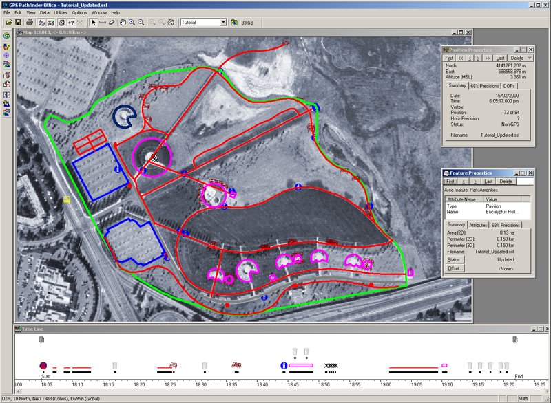This screenshot has width=551, height=403.
Task: Click the >> button in Position Properties
Action: [488, 58]
